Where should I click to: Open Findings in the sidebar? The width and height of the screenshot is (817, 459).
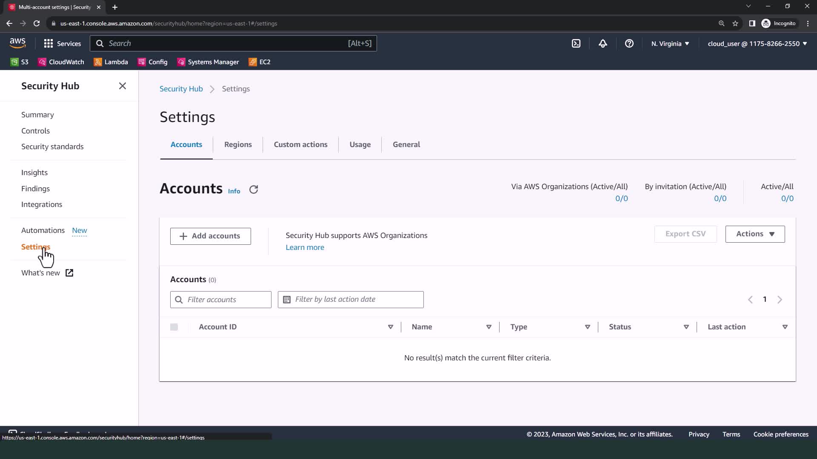(35, 189)
